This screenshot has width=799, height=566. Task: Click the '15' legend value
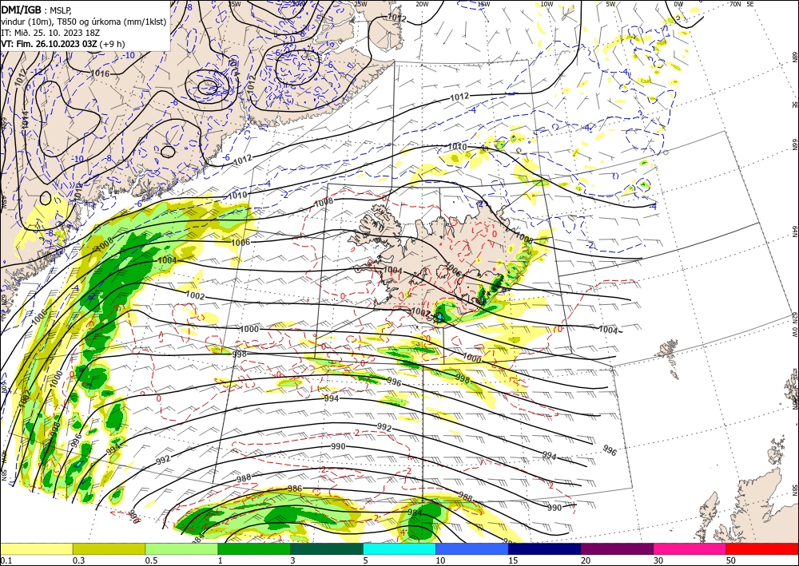pyautogui.click(x=513, y=560)
